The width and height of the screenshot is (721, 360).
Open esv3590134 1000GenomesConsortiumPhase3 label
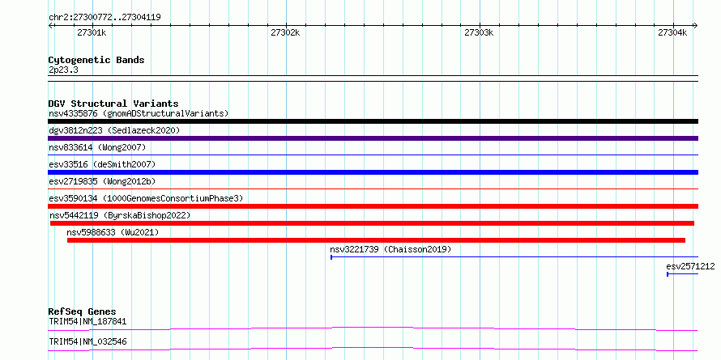click(x=146, y=198)
